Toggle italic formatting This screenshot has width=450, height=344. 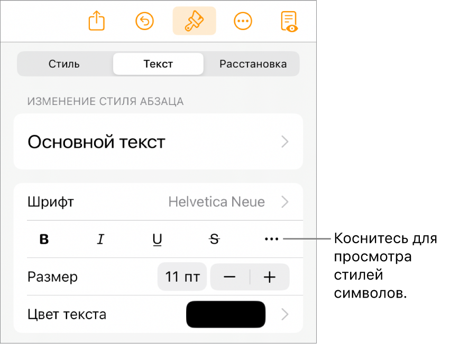coord(100,239)
